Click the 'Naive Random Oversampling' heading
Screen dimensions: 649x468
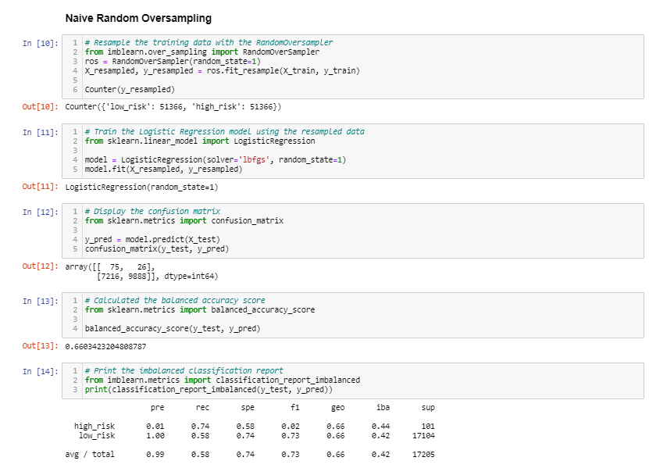(138, 18)
